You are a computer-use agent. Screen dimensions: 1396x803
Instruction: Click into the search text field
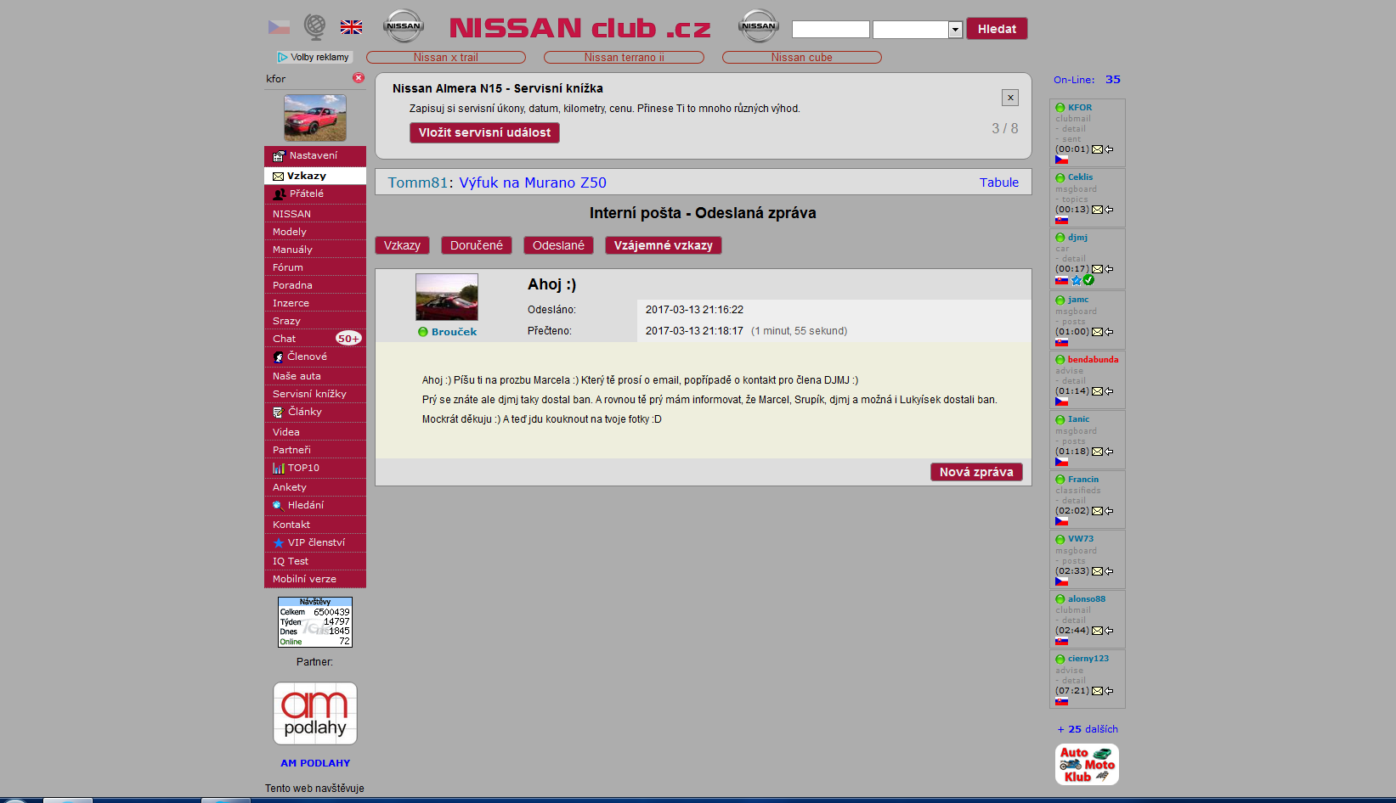pos(830,30)
